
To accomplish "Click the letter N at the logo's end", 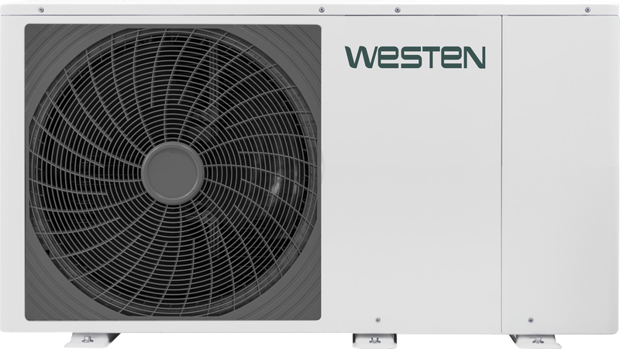I will (x=474, y=57).
